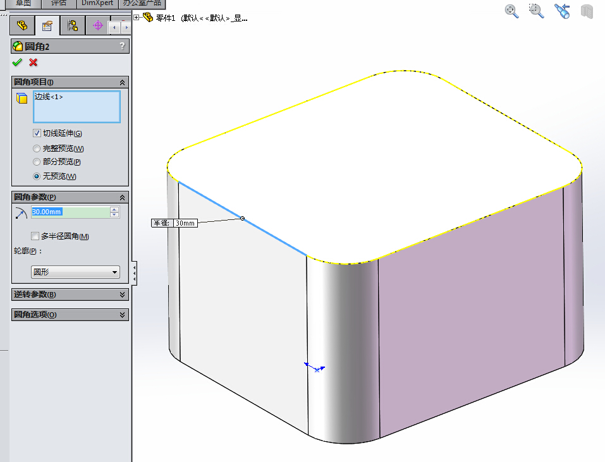
Task: Click the 零件1 part icon in tree
Action: coord(148,17)
